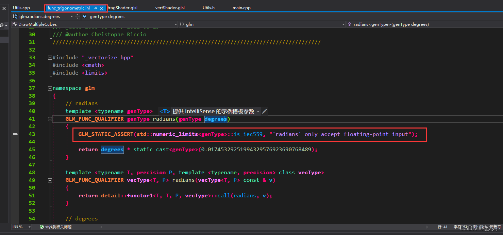Click "_vectorize.hpp" include on line 33
Viewport: 503px width, 235px height.
pyautogui.click(x=107, y=58)
